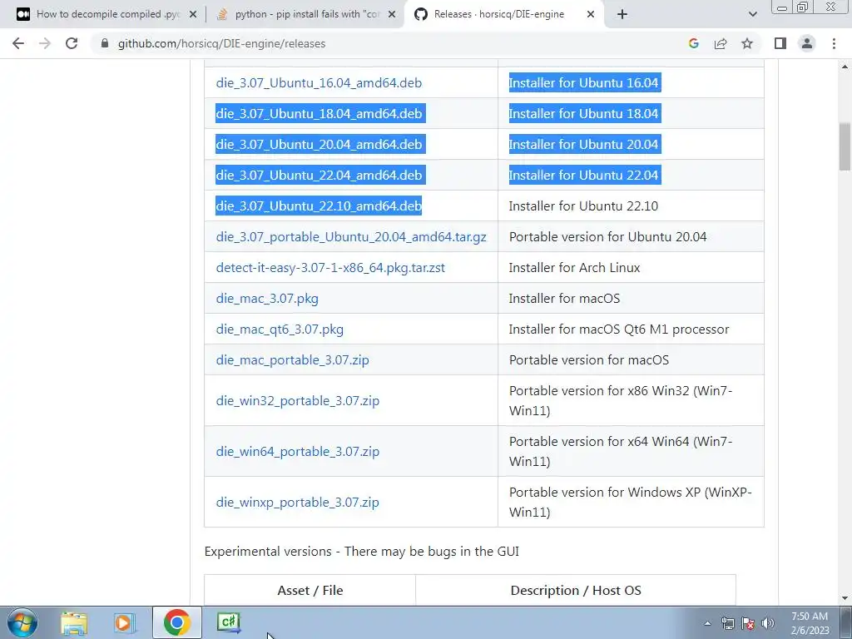Screen dimensions: 852x639
Task: Switch to 'How to decompile compiled .pyc' tab
Action: pyautogui.click(x=106, y=15)
